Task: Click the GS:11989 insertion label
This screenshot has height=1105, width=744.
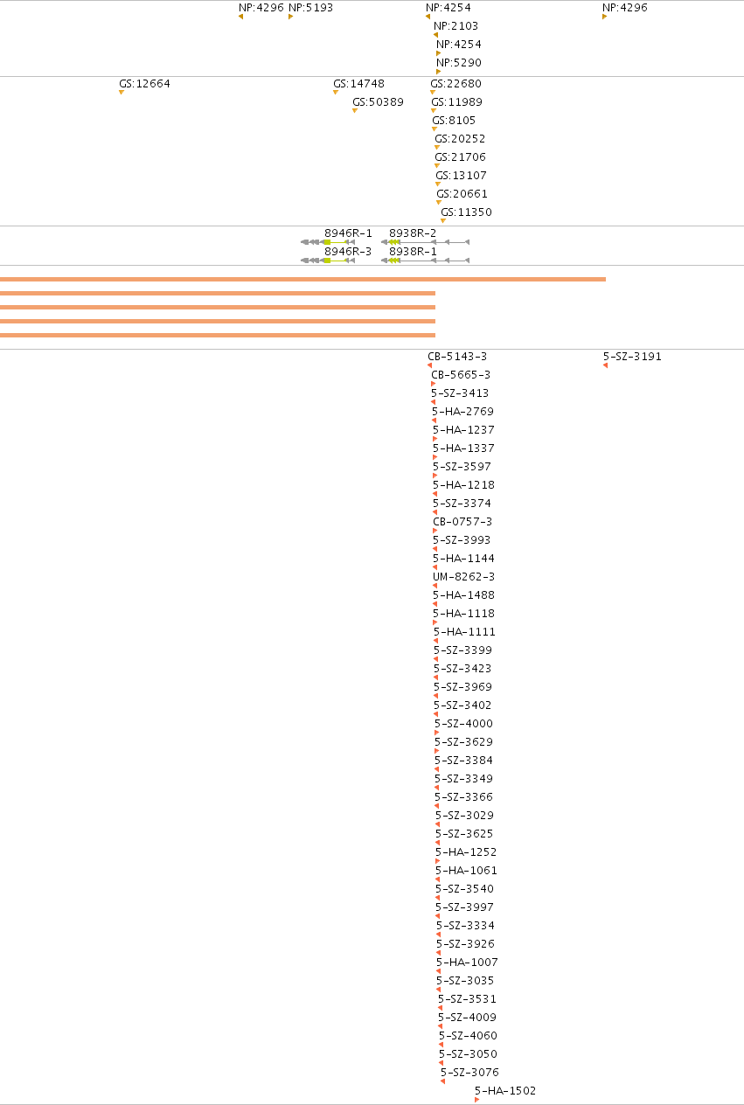Action: (456, 102)
